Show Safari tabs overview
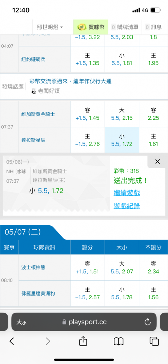The image size is (168, 364). click(x=154, y=341)
